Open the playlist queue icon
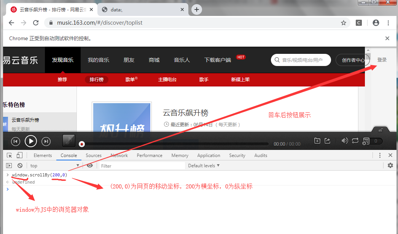Viewport: 398px width, 234px height. (x=366, y=141)
